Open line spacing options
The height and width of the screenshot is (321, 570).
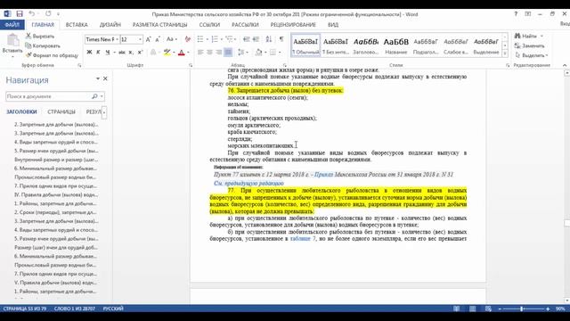(x=242, y=53)
